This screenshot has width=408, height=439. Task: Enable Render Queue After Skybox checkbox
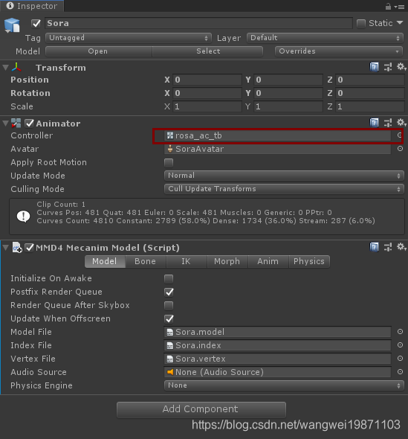tap(169, 306)
